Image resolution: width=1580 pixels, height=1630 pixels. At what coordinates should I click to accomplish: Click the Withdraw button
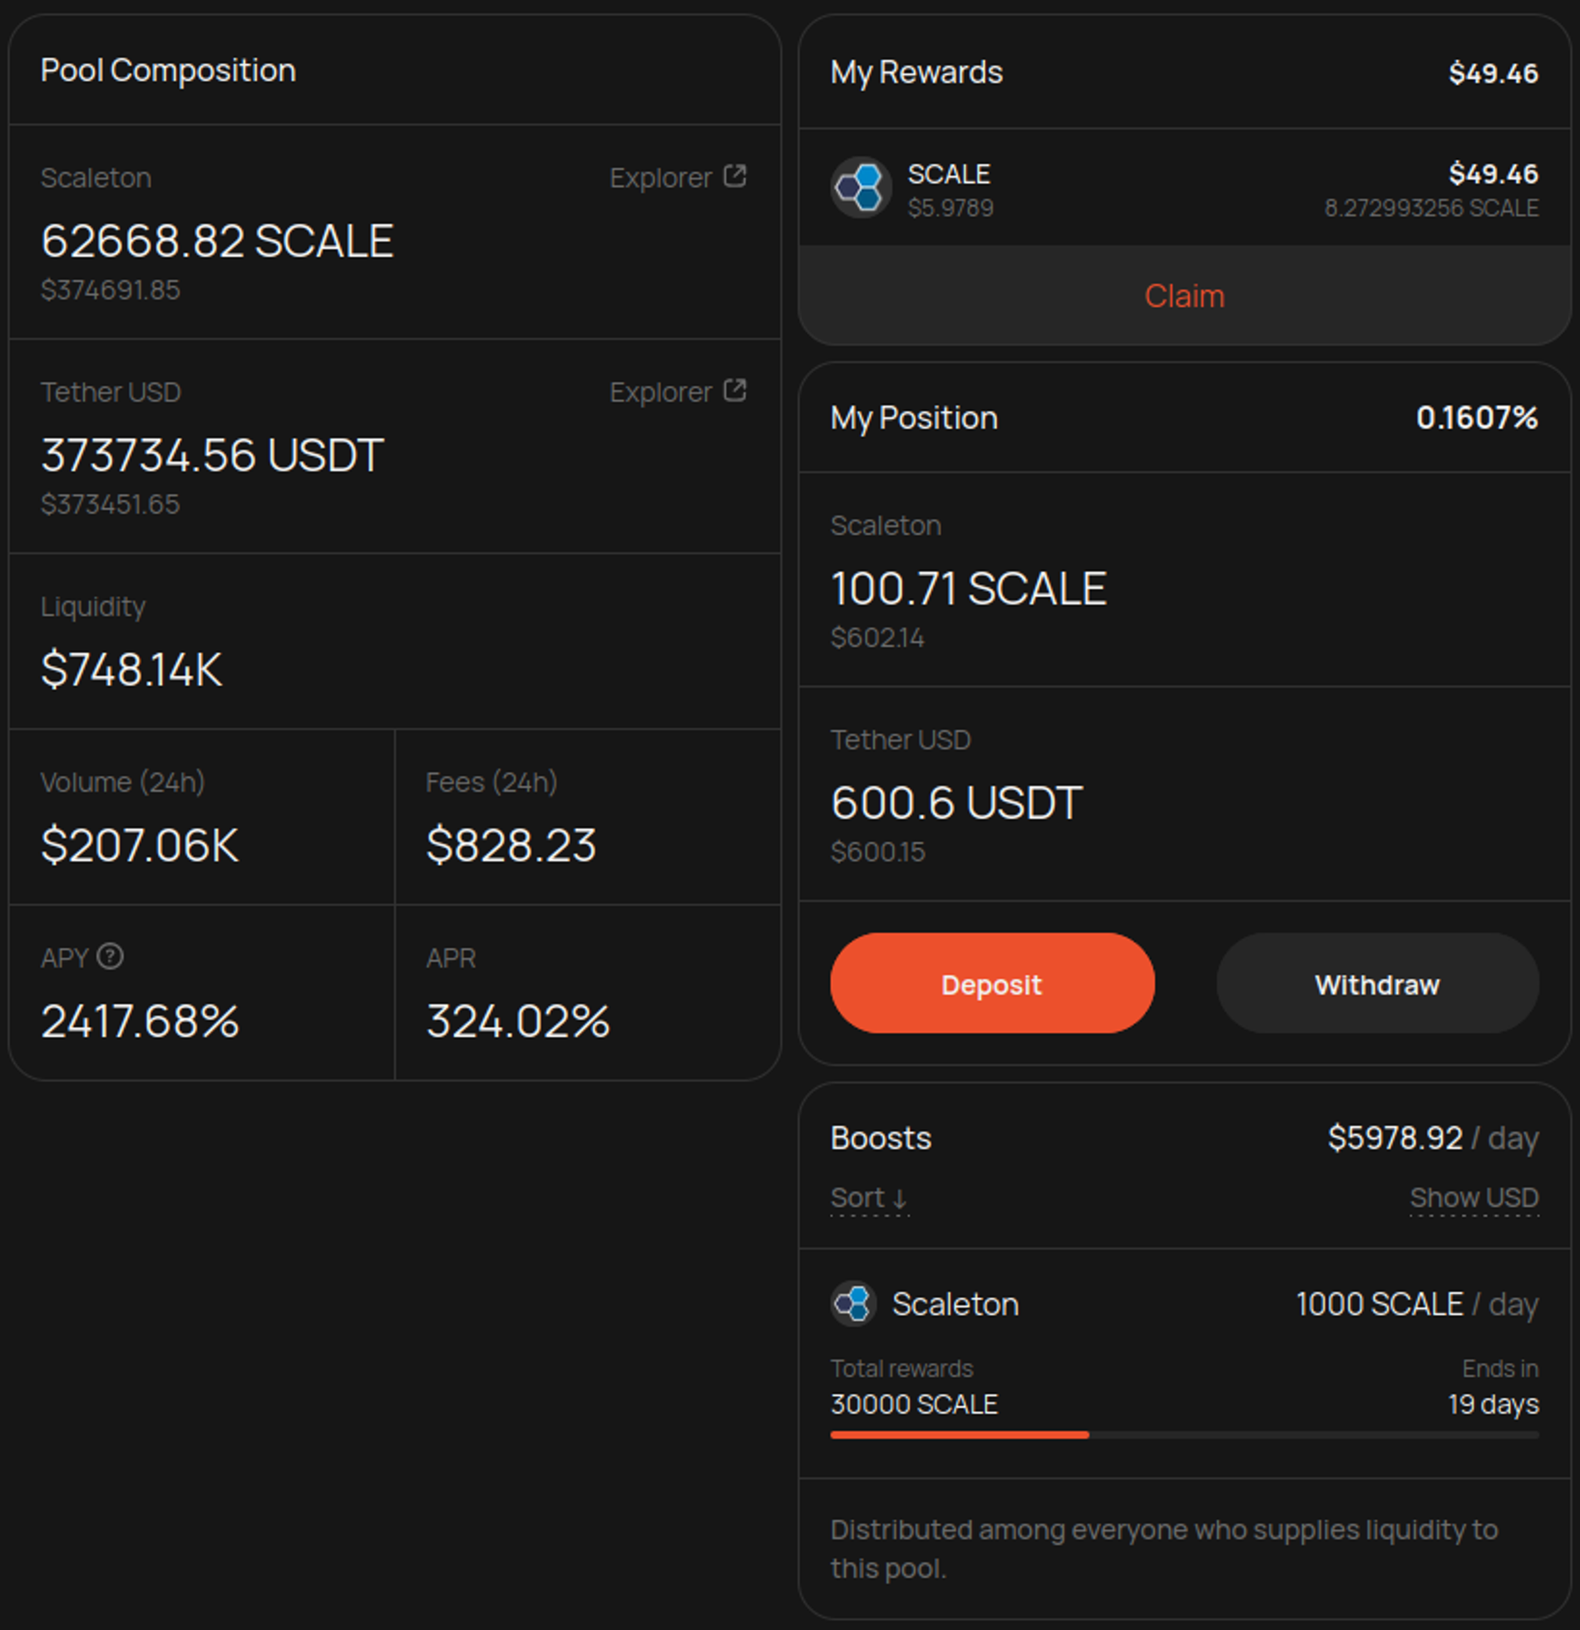(1377, 984)
